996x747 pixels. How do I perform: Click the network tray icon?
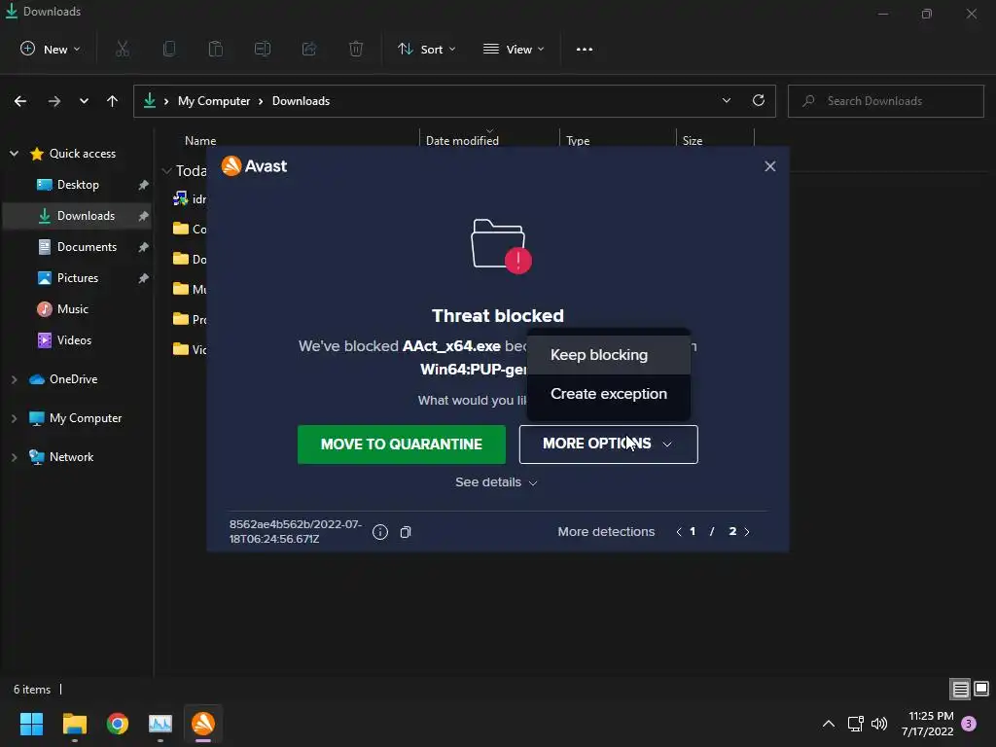855,724
